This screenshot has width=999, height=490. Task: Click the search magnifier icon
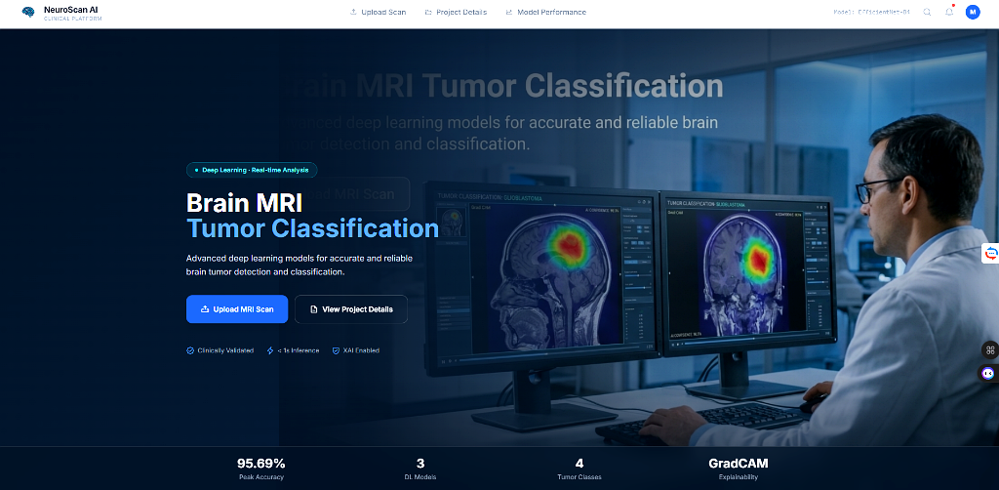click(927, 12)
